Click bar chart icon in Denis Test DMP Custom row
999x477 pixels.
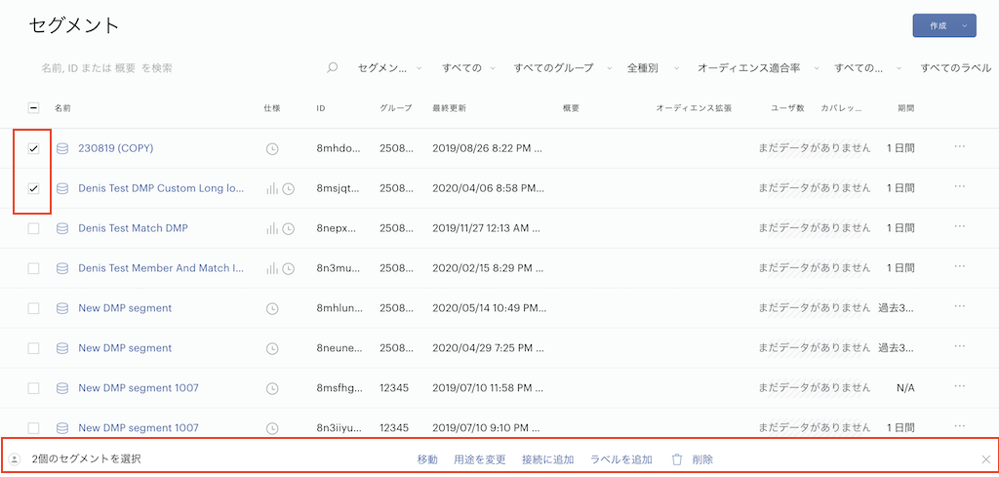click(x=273, y=188)
